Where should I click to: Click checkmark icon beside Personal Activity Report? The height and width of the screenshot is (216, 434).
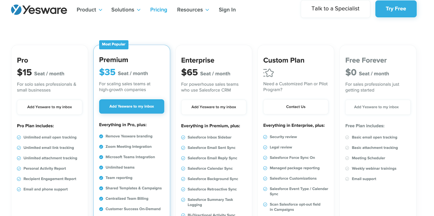(19, 169)
